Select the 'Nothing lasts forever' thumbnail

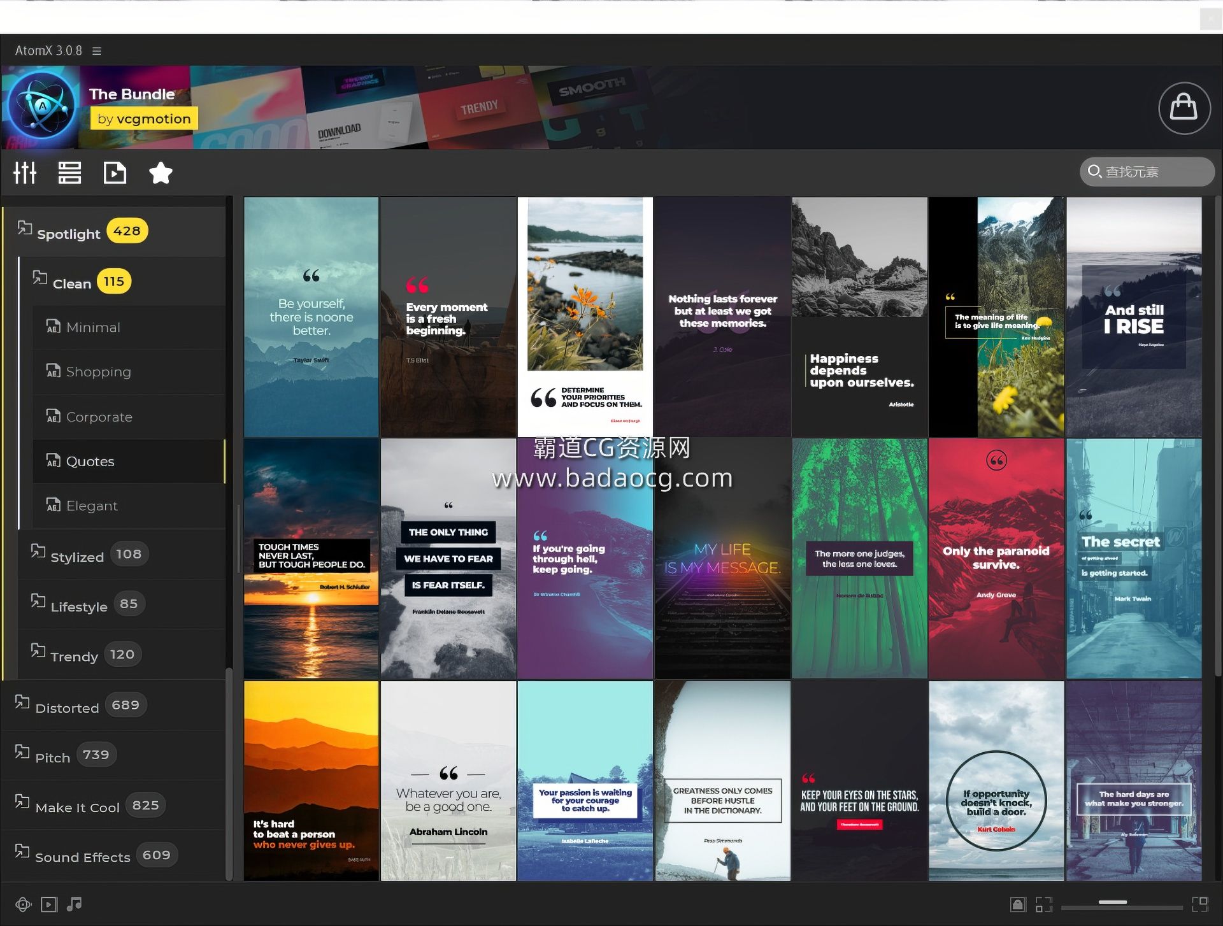[x=722, y=317]
